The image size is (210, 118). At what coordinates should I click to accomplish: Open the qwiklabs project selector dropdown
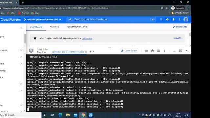(42, 20)
